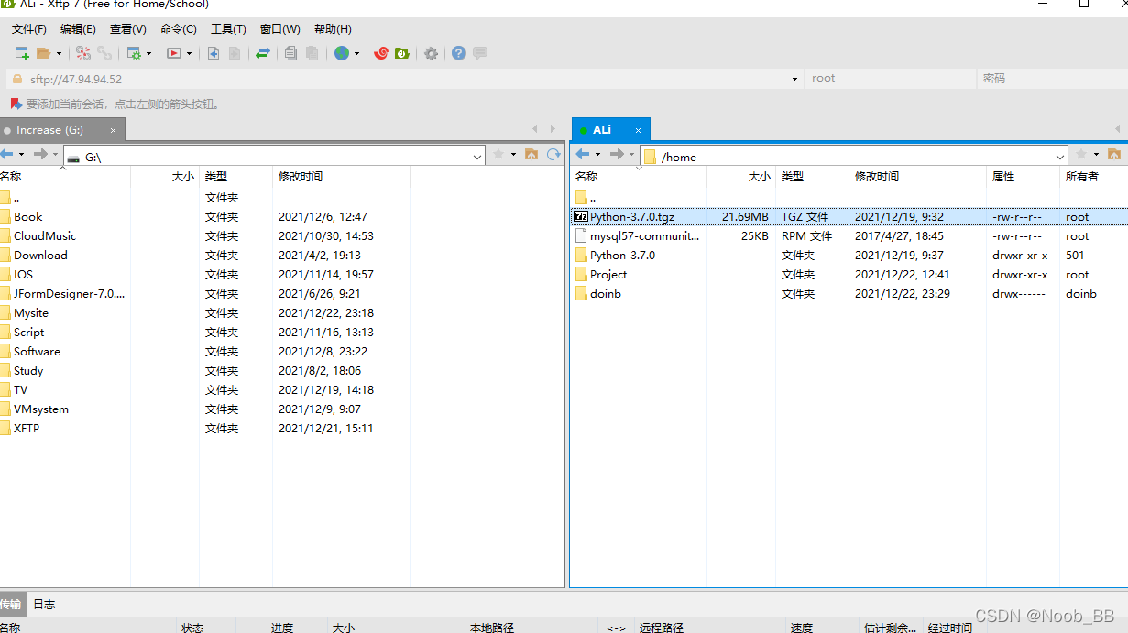Expand the /home path dropdown

pyautogui.click(x=1060, y=158)
